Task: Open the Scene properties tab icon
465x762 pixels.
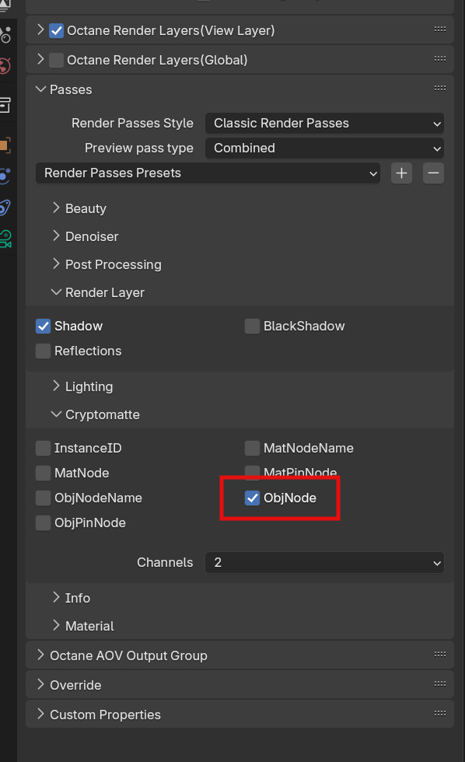Action: pos(5,34)
